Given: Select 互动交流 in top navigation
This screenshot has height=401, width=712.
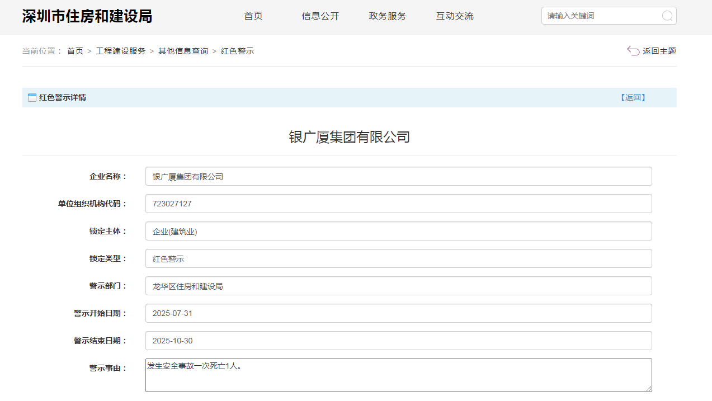Looking at the screenshot, I should [455, 16].
